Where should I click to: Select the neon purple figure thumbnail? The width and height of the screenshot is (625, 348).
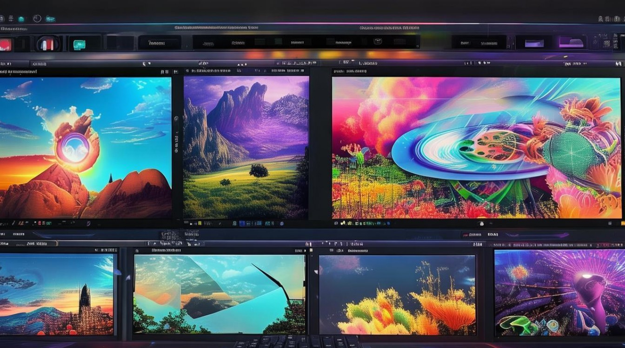click(x=559, y=293)
